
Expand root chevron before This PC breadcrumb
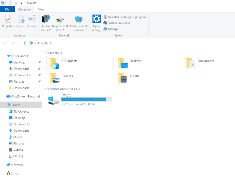coord(35,43)
